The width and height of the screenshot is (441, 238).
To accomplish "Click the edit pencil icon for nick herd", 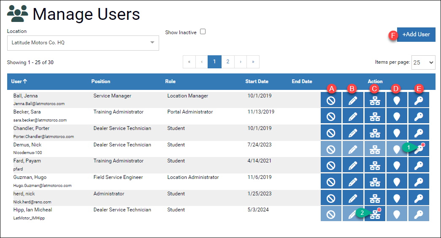I will (353, 198).
